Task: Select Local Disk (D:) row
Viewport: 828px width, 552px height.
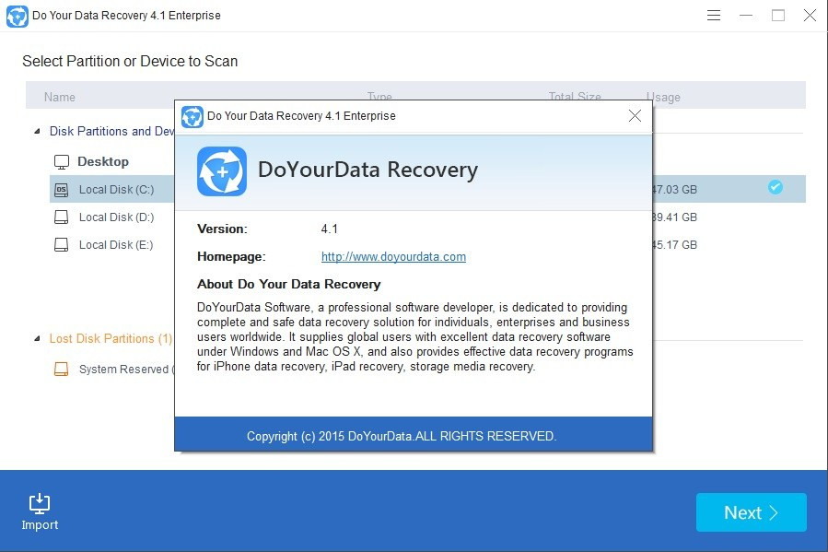Action: click(427, 217)
